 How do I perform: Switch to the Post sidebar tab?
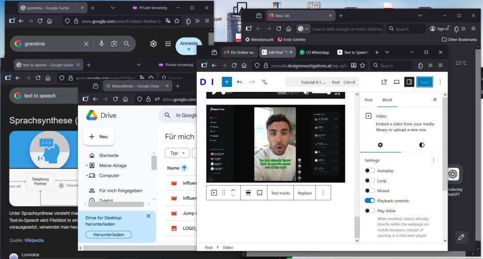(368, 100)
